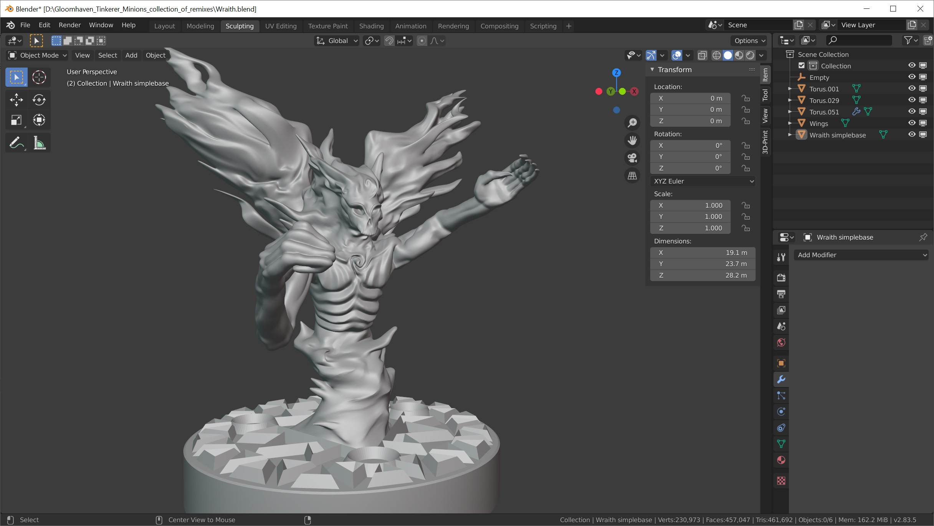Screen dimensions: 934x526
Task: Open the Render menu
Action: point(69,25)
